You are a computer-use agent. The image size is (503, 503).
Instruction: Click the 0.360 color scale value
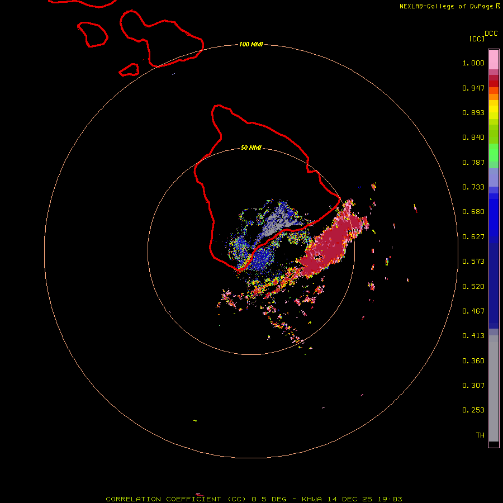click(x=473, y=361)
